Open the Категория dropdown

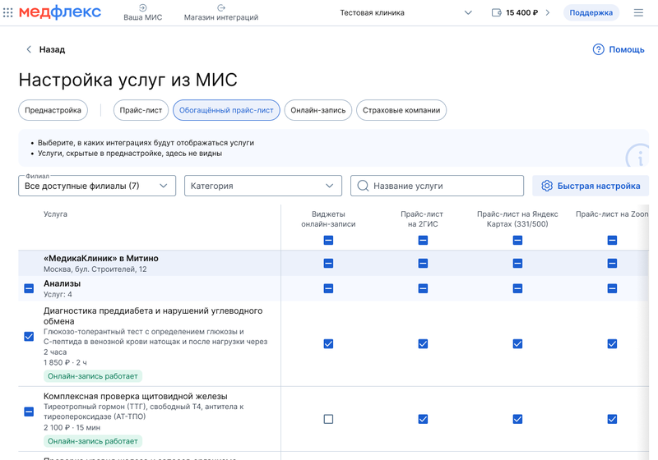(263, 186)
